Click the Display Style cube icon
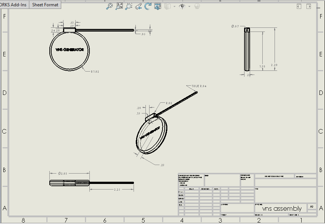Viewport: 325px width, 224px height. pos(167,6)
